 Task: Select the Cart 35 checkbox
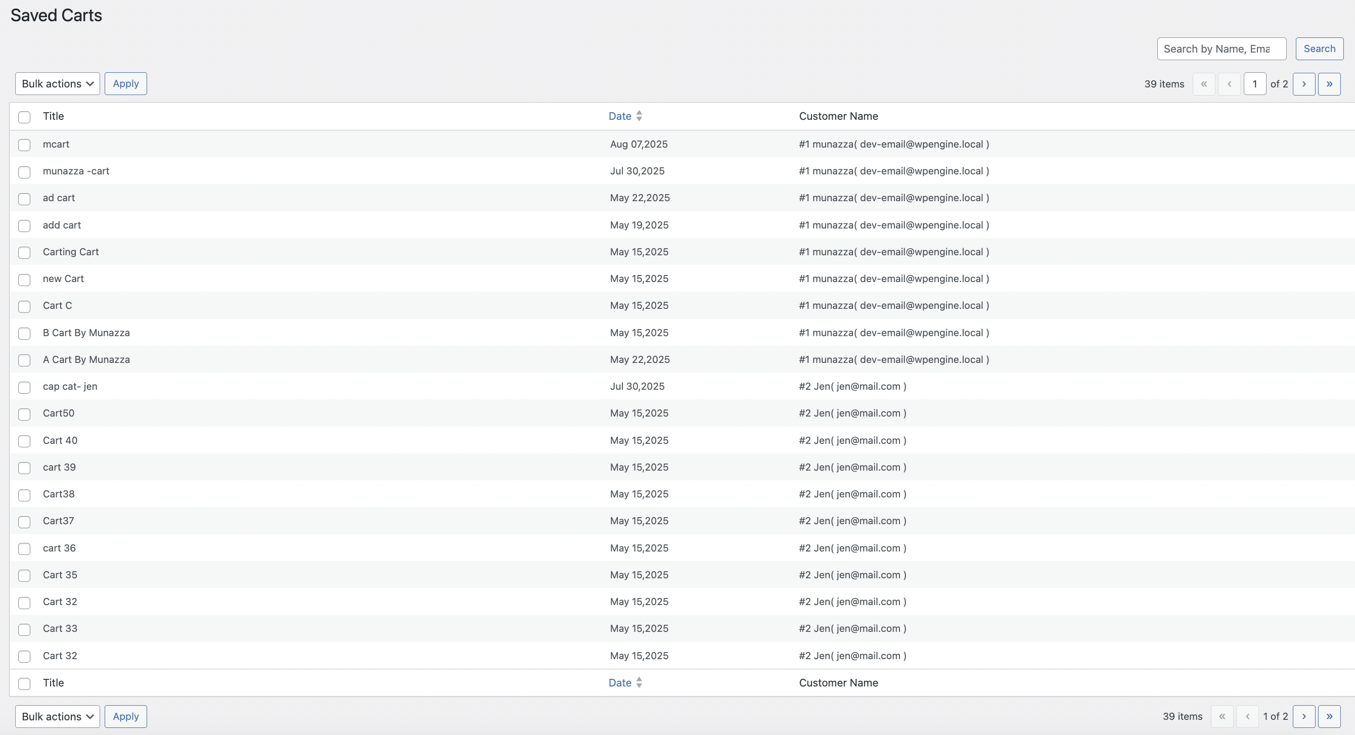tap(24, 576)
